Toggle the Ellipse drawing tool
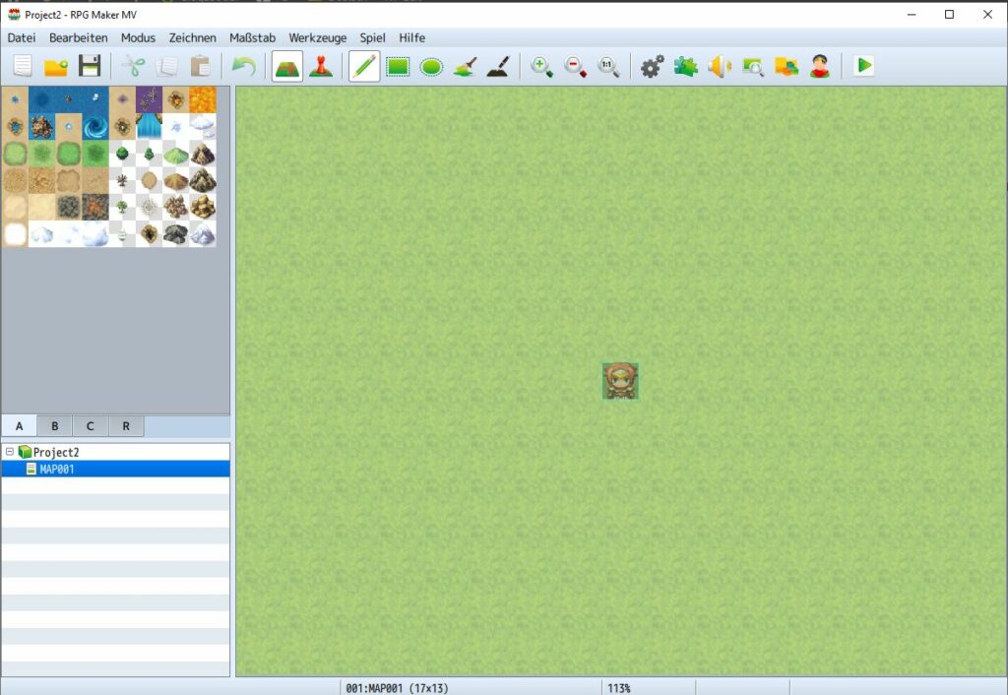 click(x=431, y=66)
